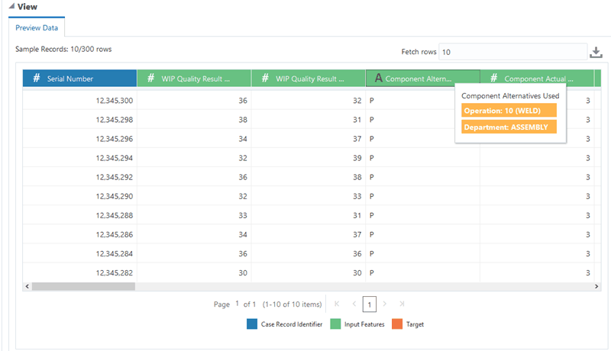611x351 pixels.
Task: Go to the last page
Action: [402, 304]
